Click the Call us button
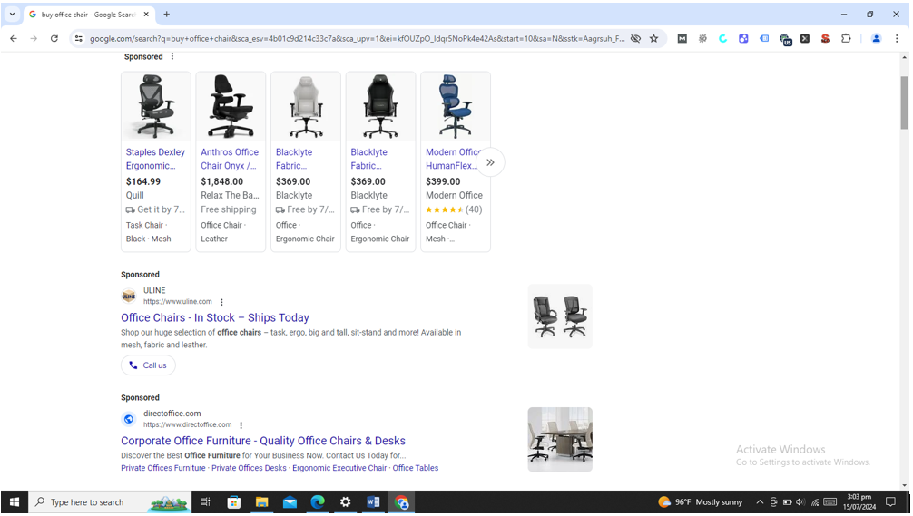Viewport: 913px width, 516px height. click(148, 365)
